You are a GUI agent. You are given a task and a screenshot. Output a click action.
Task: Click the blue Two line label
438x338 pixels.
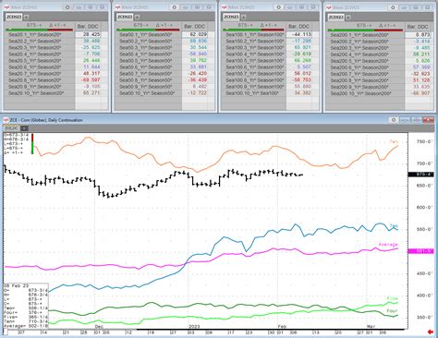pos(394,226)
